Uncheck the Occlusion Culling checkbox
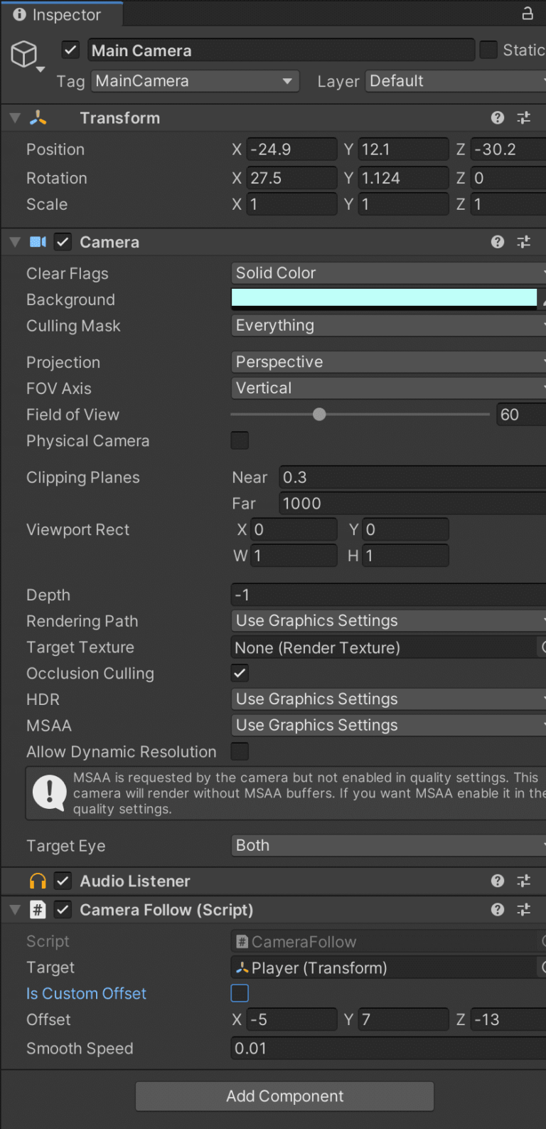The image size is (546, 1129). [x=240, y=673]
